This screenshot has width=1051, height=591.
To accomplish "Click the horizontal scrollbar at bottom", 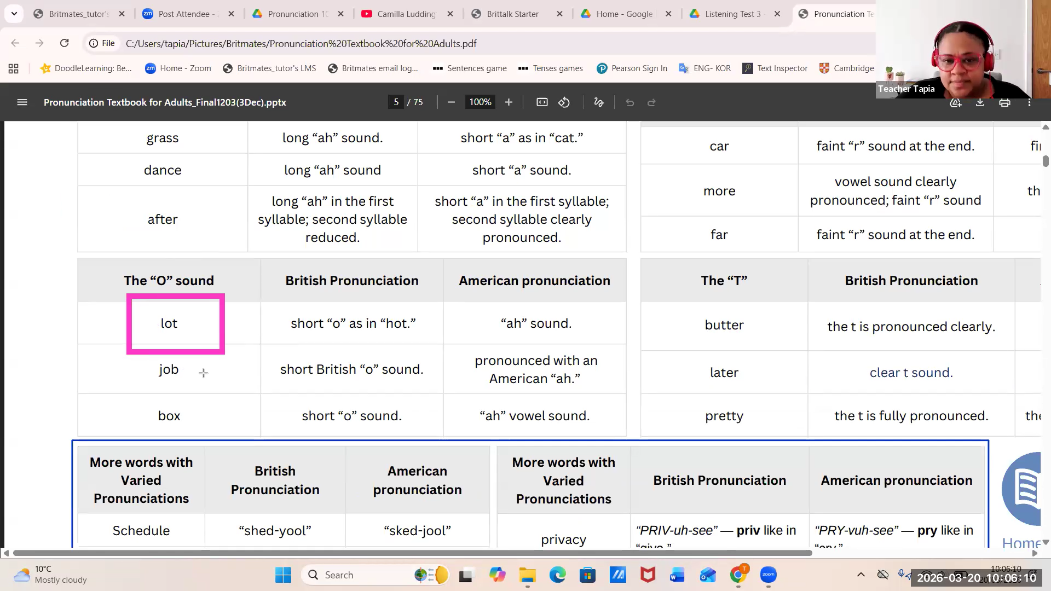I will (x=411, y=553).
